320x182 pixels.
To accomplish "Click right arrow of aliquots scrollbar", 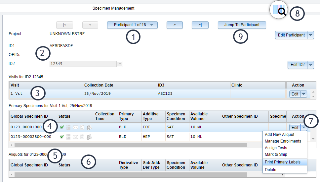I will tap(282, 175).
